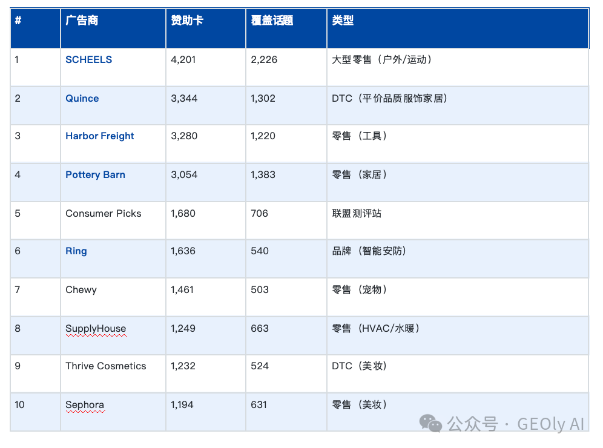Select sponsor card value 3,054
The height and width of the screenshot is (448, 603).
coord(184,175)
